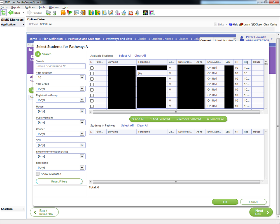Image resolution: width=280 pixels, height=224 pixels.
Task: Click Cancel in the pathway dialog
Action: click(x=253, y=202)
